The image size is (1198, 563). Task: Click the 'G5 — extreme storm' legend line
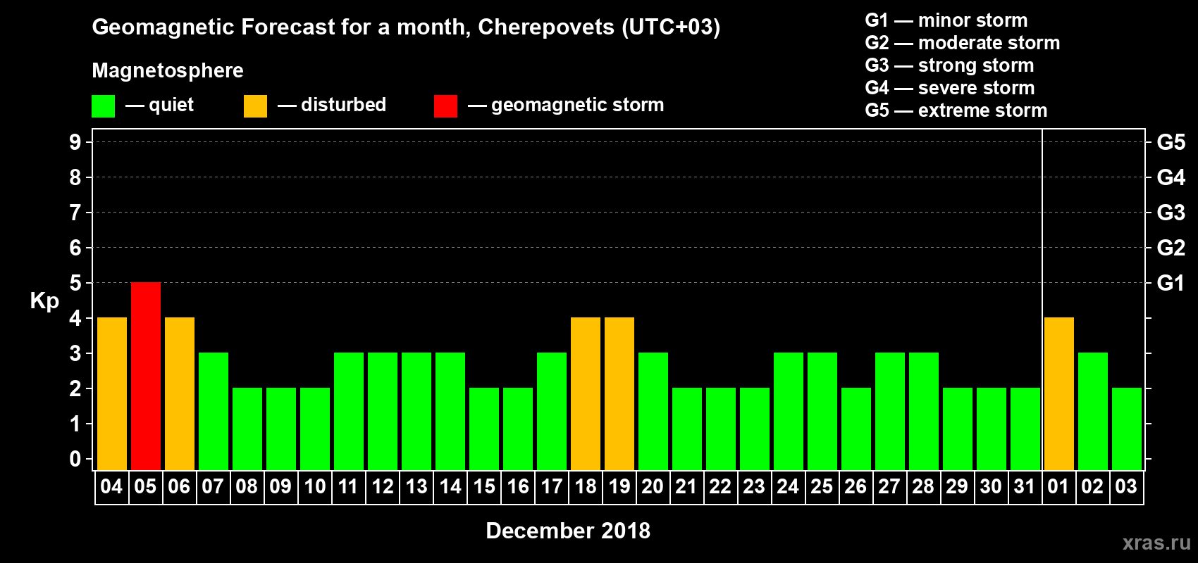(956, 110)
